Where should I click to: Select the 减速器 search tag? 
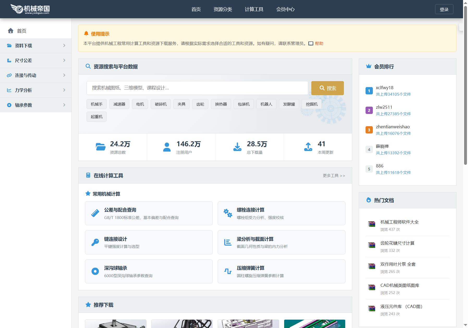point(119,104)
